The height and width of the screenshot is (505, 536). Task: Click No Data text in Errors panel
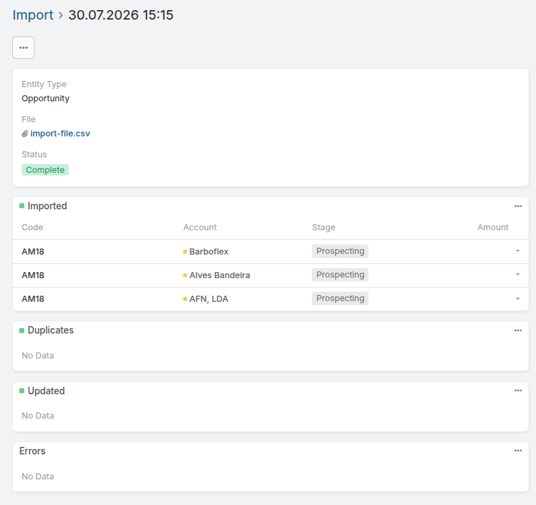pyautogui.click(x=38, y=477)
